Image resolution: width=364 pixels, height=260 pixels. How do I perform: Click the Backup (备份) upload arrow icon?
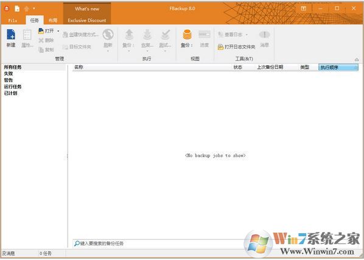[x=129, y=35]
